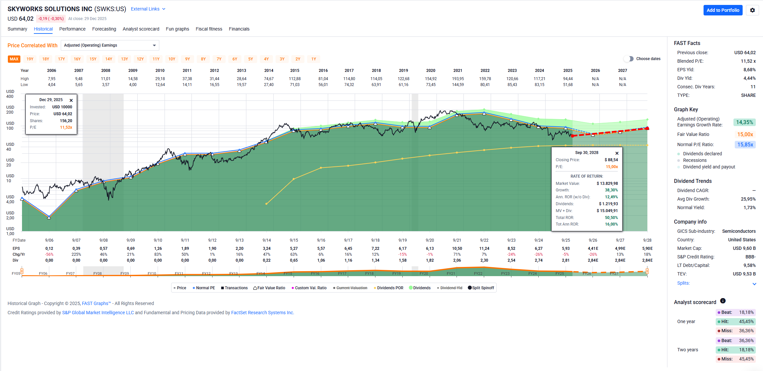Viewport: 763px width, 371px height.
Task: Click the Add to Portfolio button
Action: [723, 10]
